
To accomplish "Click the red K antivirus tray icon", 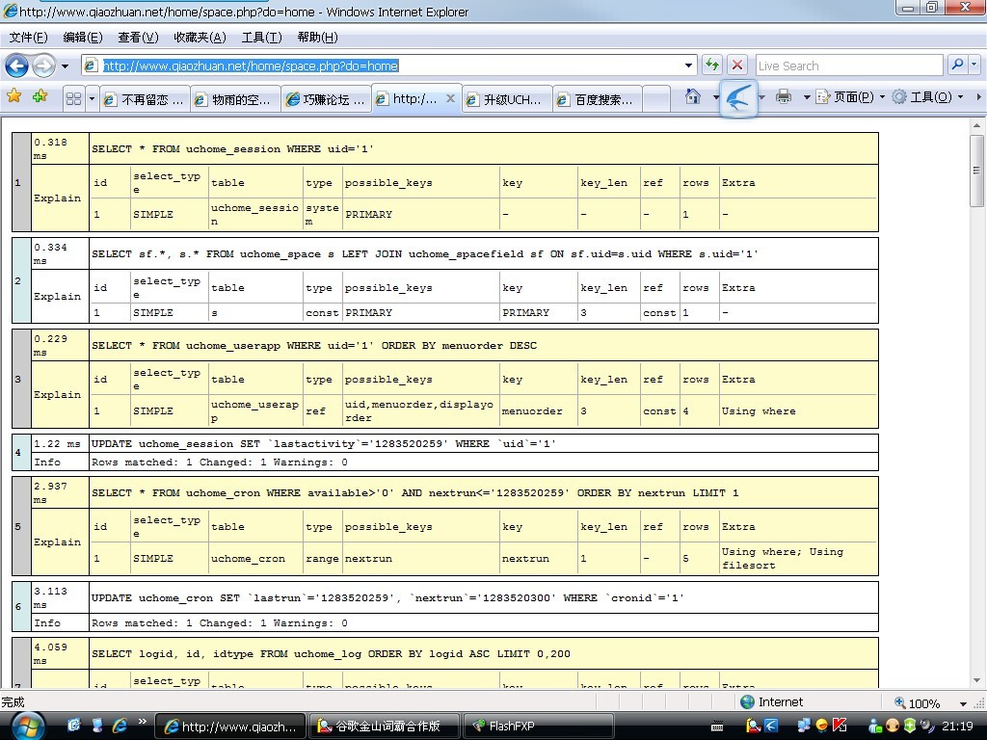I will [x=840, y=726].
